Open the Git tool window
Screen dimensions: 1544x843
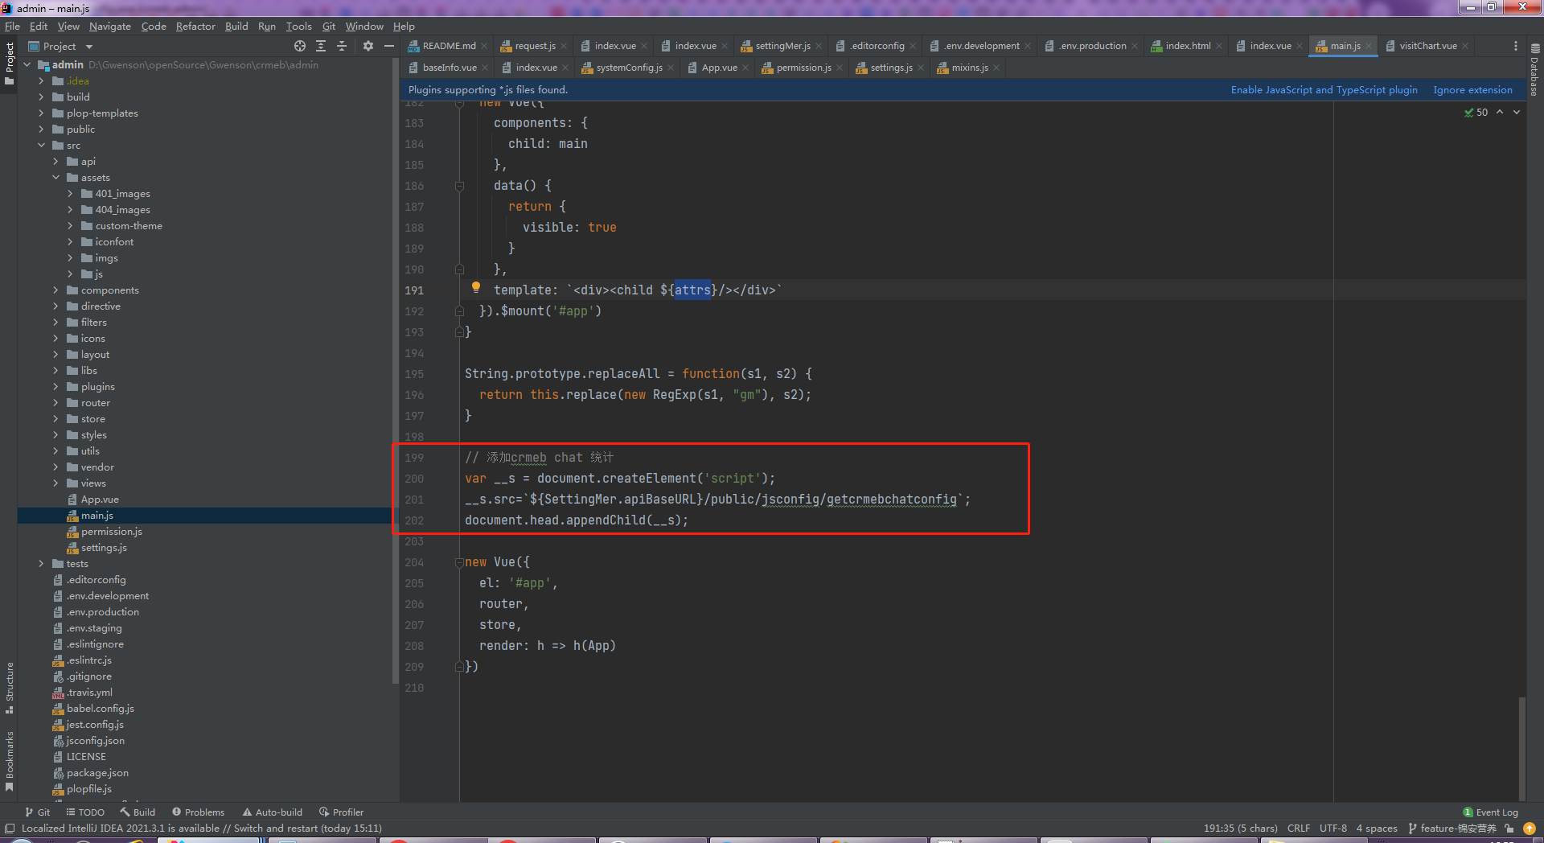38,812
